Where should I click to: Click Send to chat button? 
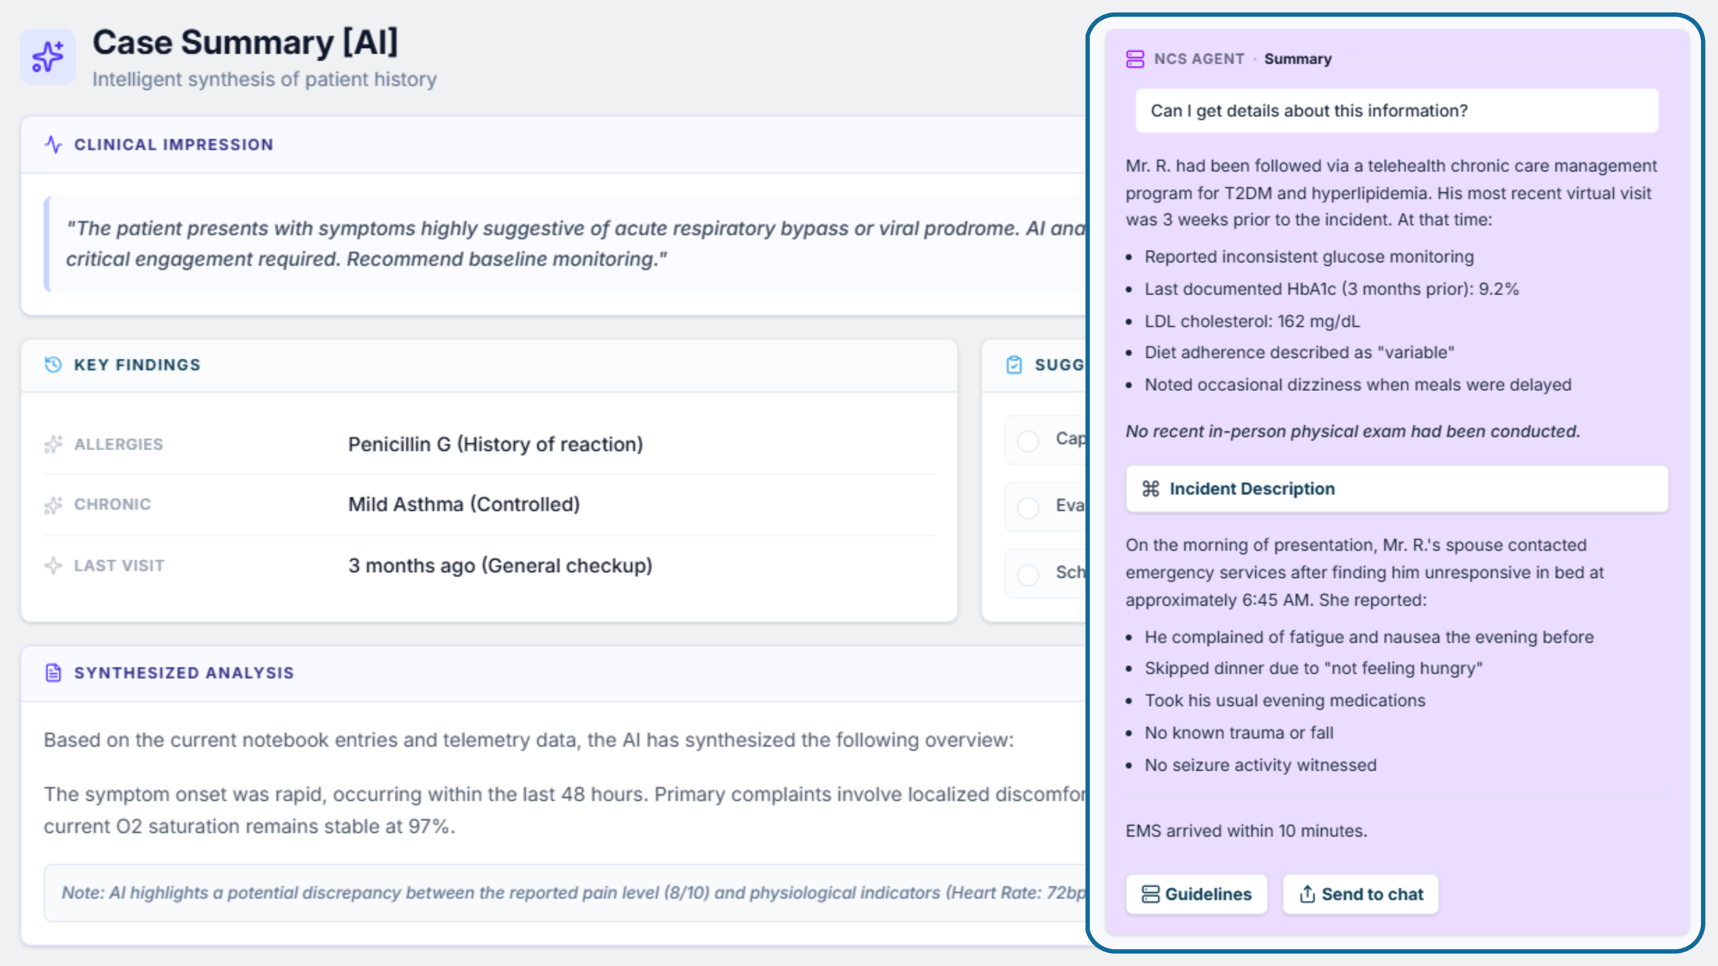(x=1361, y=894)
